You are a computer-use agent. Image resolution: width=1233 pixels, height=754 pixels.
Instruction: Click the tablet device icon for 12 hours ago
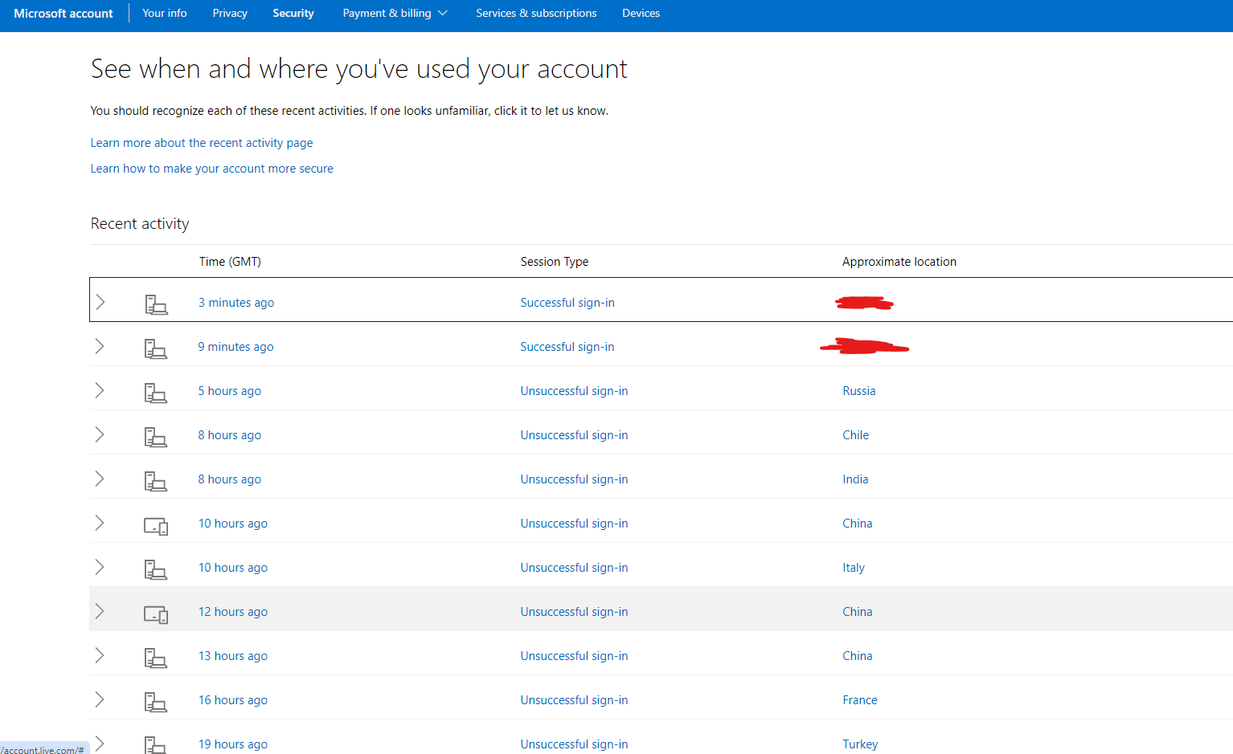coord(156,614)
